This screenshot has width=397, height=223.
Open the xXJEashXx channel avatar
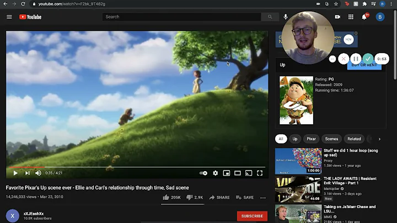pos(12,216)
